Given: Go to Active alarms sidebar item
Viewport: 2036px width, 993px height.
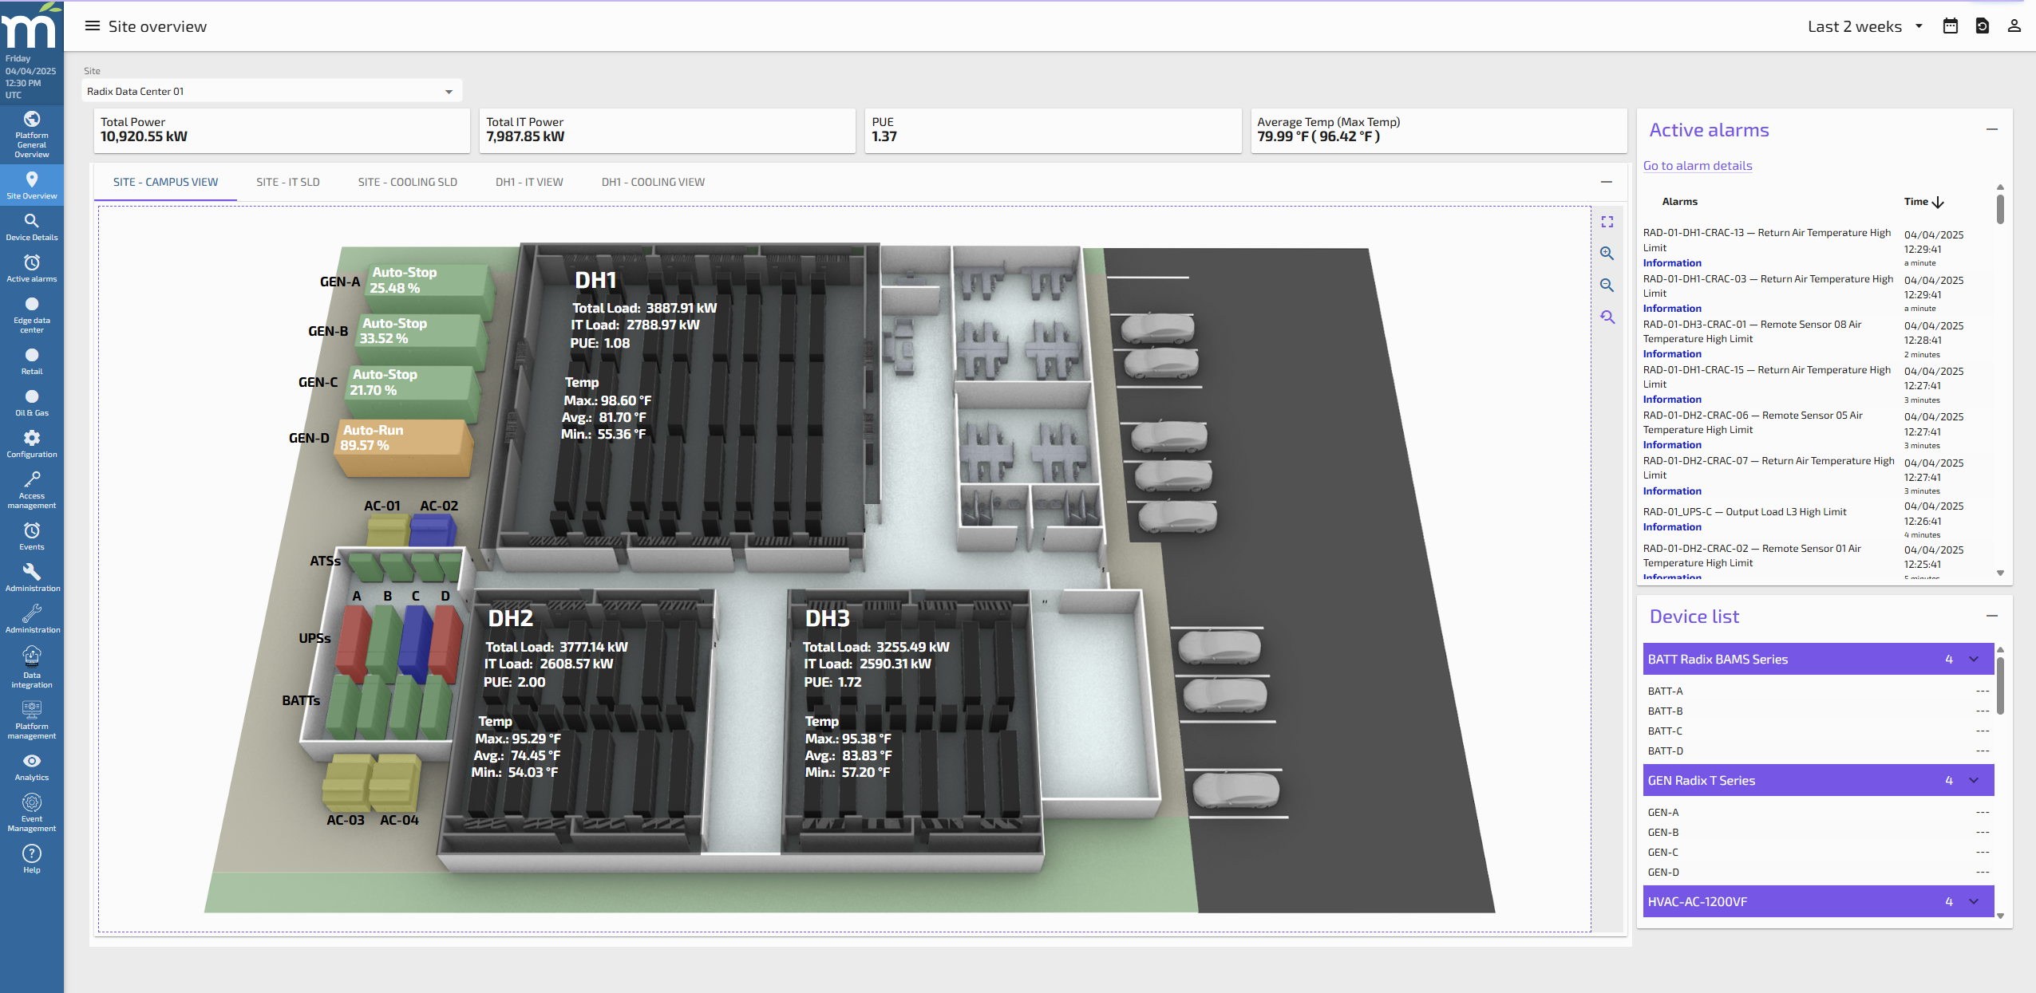Looking at the screenshot, I should pyautogui.click(x=32, y=268).
